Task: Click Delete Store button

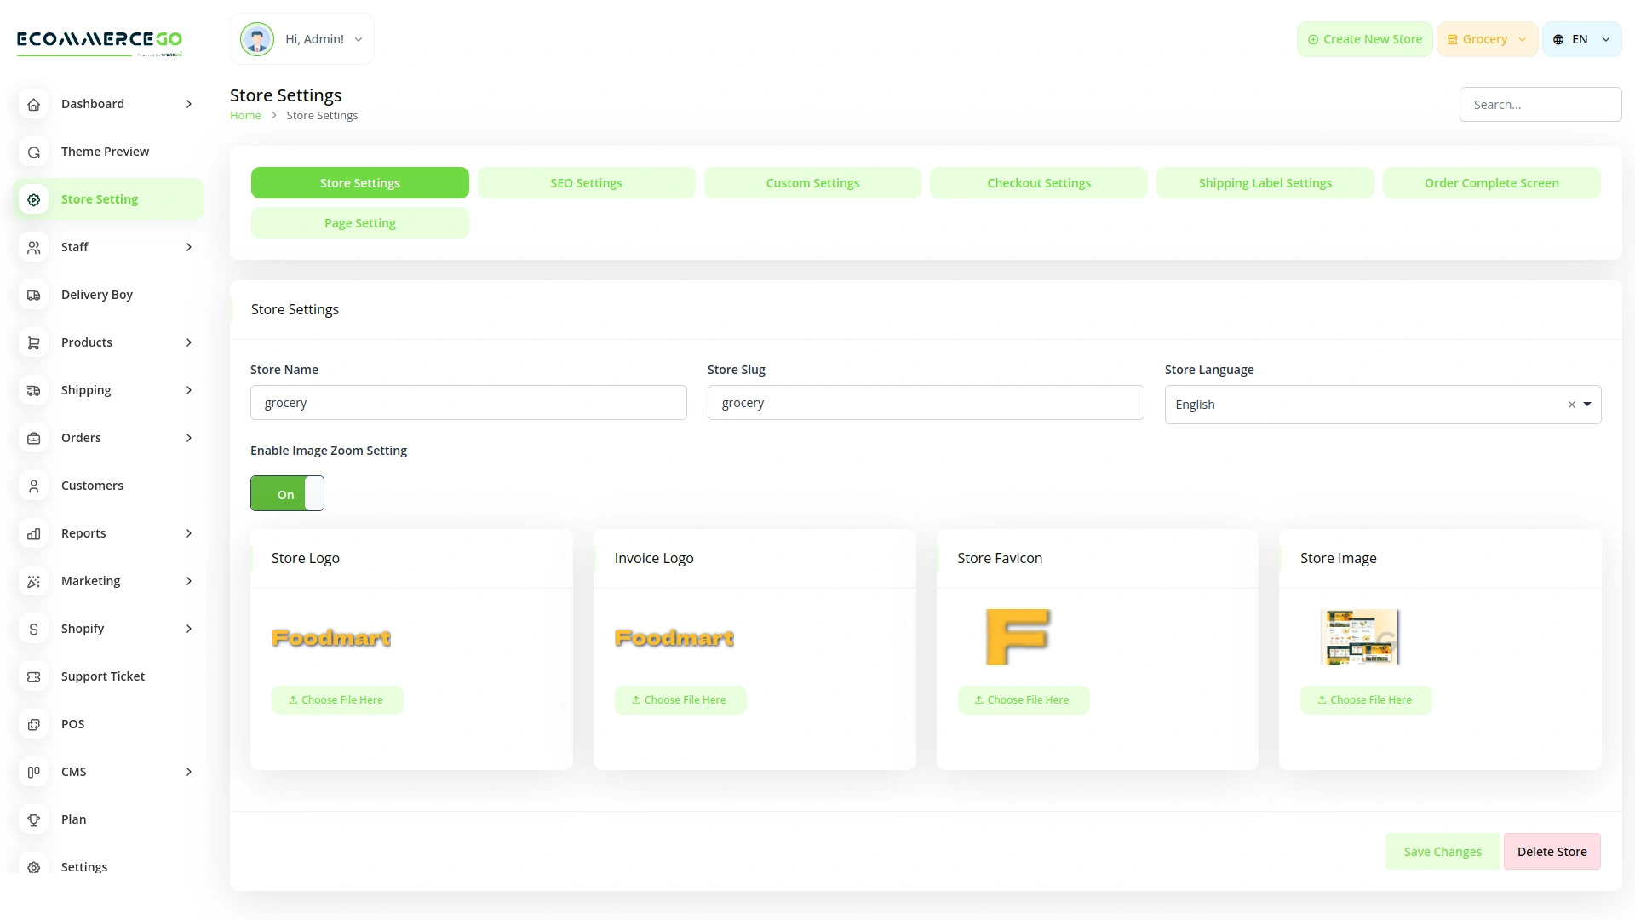Action: 1552,851
